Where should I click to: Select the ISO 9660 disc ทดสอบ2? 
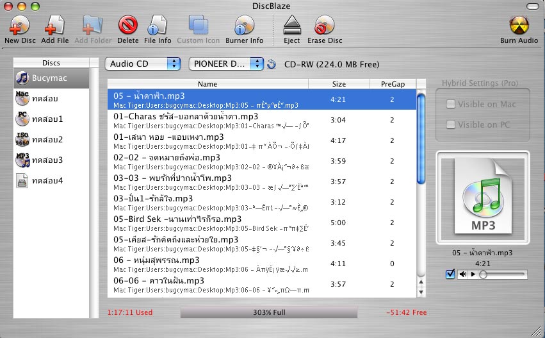[51, 140]
